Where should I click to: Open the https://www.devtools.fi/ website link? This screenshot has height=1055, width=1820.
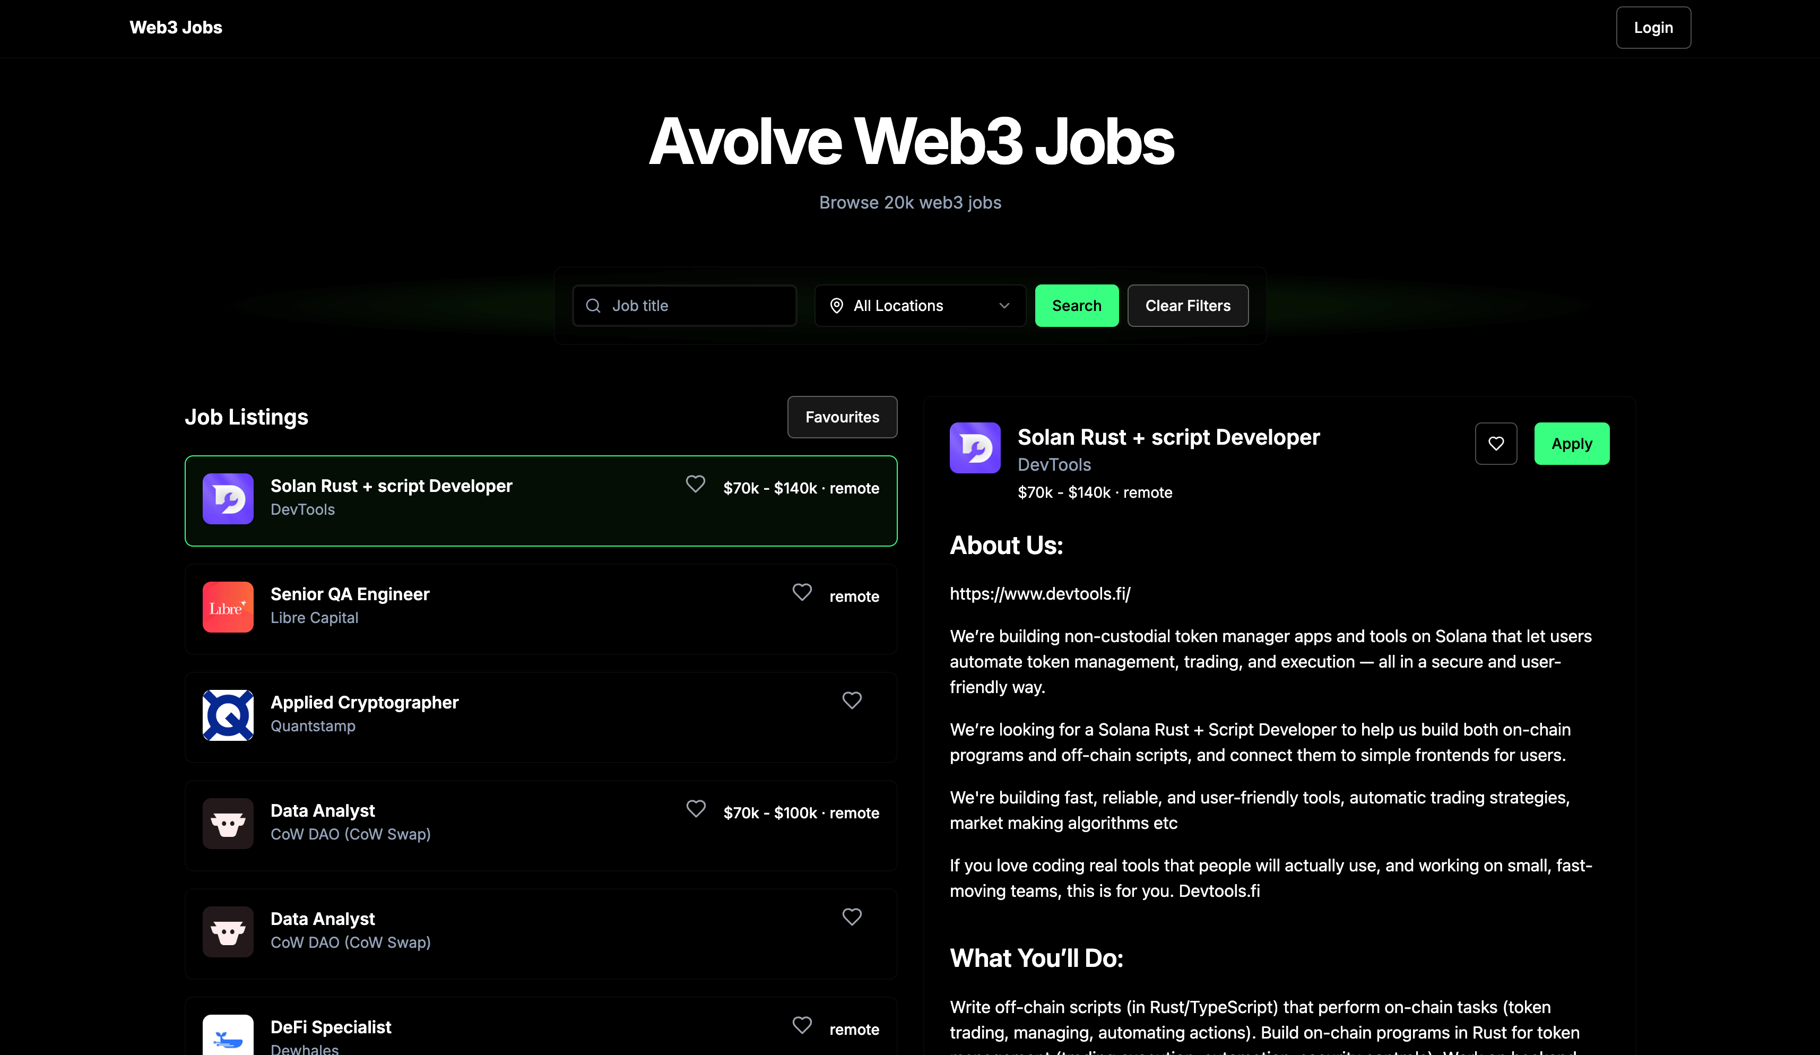coord(1040,593)
